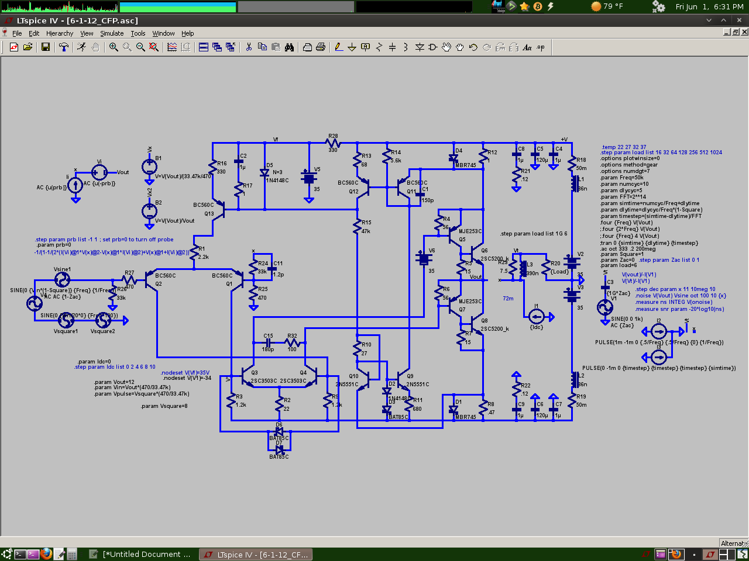Select the drag closed-hand tool

coord(460,47)
